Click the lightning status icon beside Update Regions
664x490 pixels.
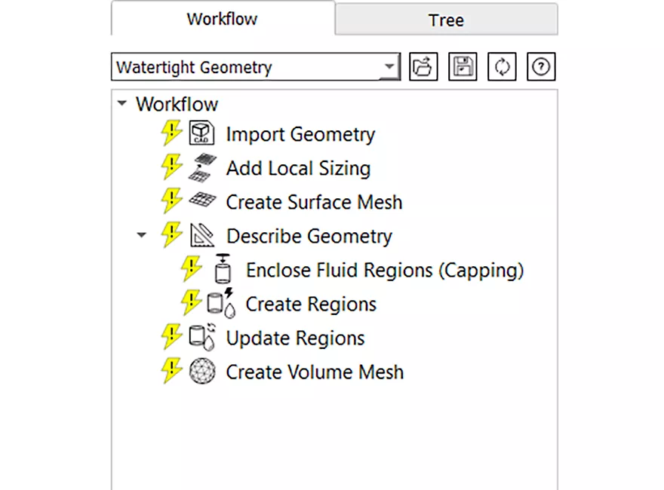point(171,336)
